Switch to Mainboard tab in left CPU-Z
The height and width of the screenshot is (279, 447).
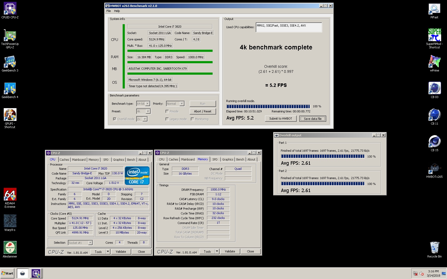79,160
